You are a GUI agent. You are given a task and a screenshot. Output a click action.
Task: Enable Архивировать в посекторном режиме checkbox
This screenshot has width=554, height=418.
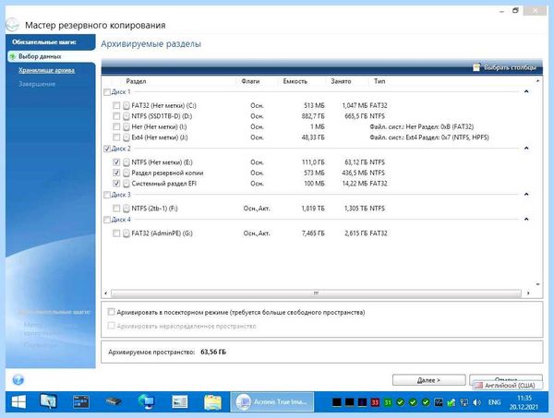[x=112, y=312]
